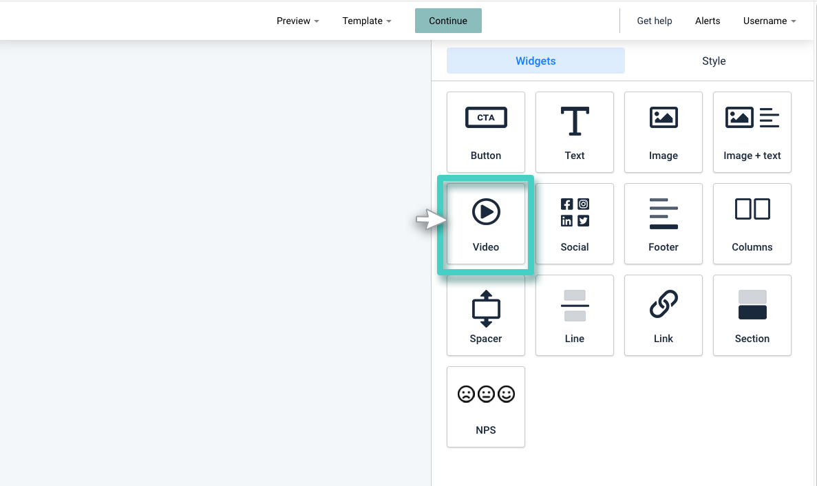The width and height of the screenshot is (817, 486).
Task: Insert a Section widget
Action: 752,316
